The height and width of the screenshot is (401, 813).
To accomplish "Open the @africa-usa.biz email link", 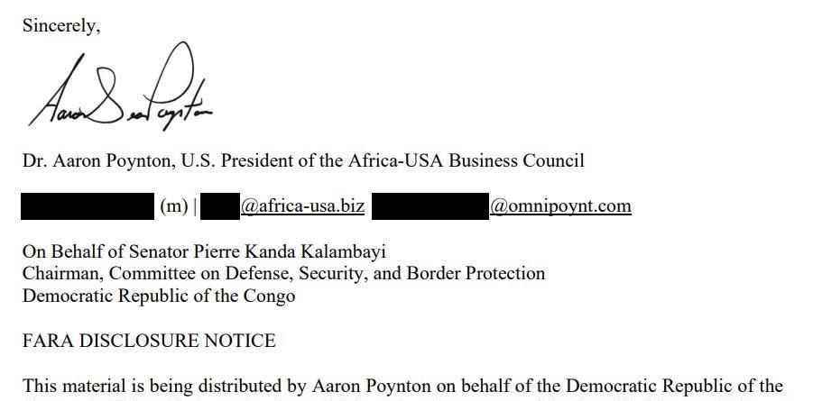I will [x=302, y=206].
